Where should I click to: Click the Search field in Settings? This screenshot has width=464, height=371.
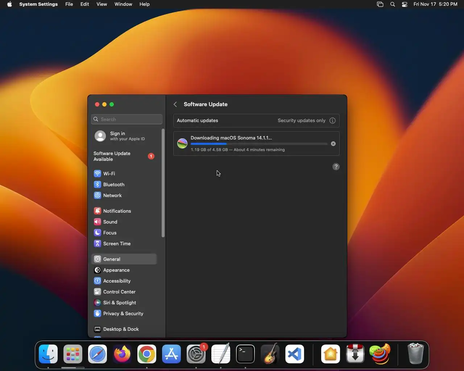pos(127,119)
